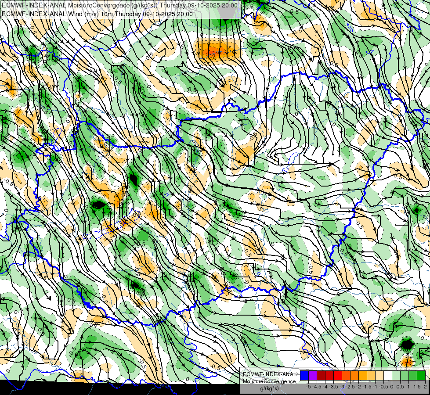The image size is (430, 395).
Task: Select the darkest red swatch, -4.5 to -4
Action: point(321,376)
